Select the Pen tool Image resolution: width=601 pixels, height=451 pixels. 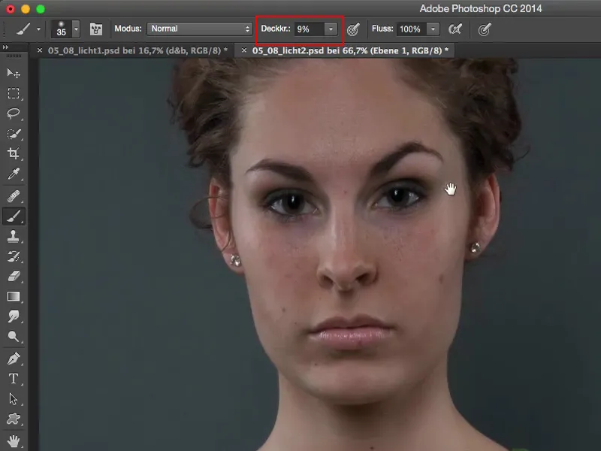click(x=14, y=359)
